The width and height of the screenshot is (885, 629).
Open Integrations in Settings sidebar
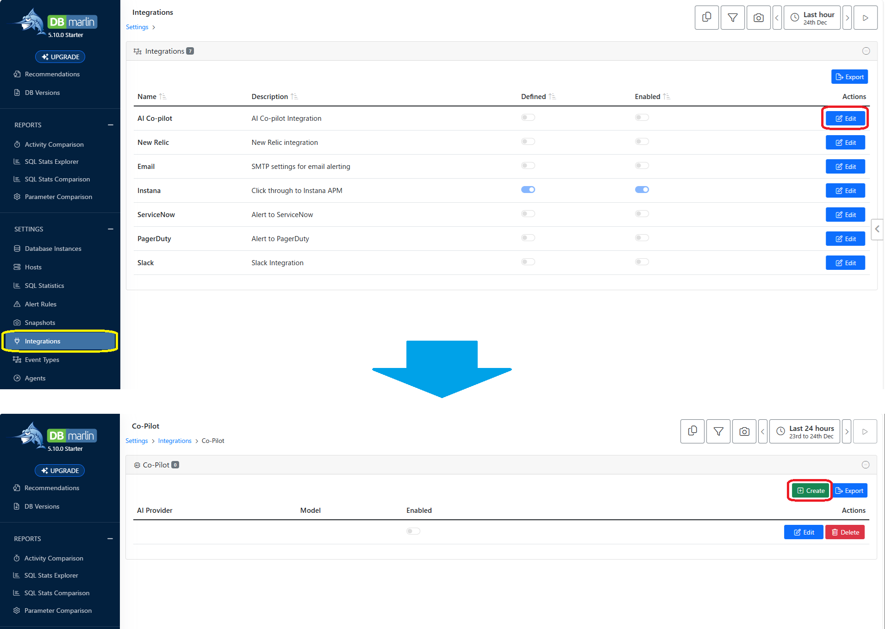[60, 341]
